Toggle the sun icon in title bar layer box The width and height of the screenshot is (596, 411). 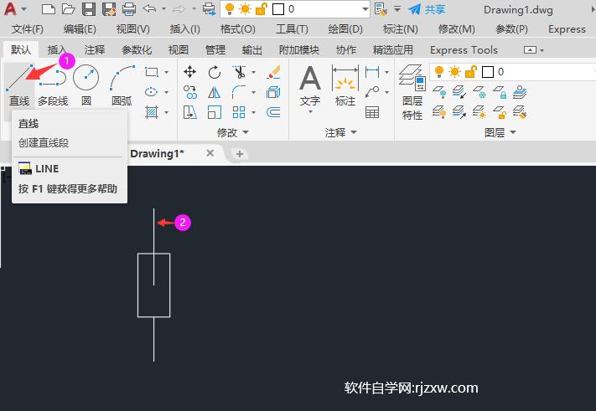pos(245,8)
